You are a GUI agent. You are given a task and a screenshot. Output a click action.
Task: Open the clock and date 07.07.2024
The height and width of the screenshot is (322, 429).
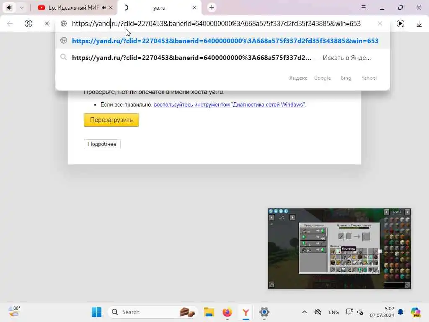click(382, 312)
